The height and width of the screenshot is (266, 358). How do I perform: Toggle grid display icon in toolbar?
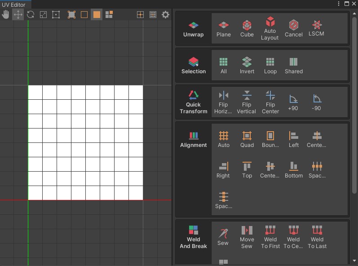click(153, 15)
